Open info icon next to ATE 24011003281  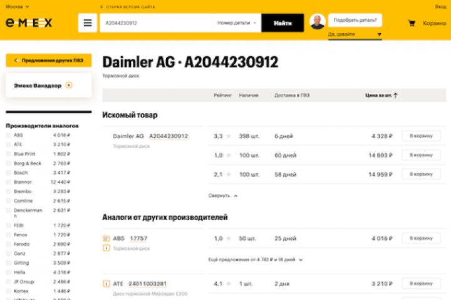(106, 284)
